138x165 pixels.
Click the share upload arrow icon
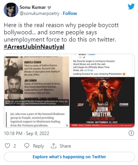(x=54, y=146)
